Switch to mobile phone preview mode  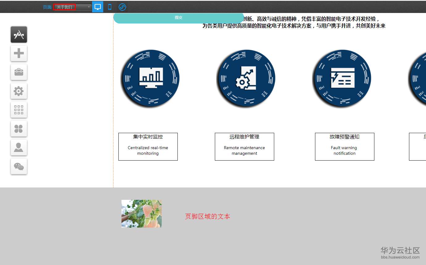click(x=110, y=7)
